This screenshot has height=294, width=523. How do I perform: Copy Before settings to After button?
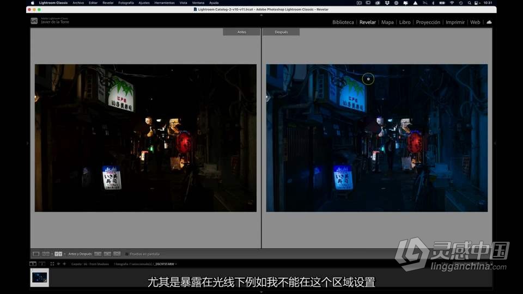[x=98, y=254]
